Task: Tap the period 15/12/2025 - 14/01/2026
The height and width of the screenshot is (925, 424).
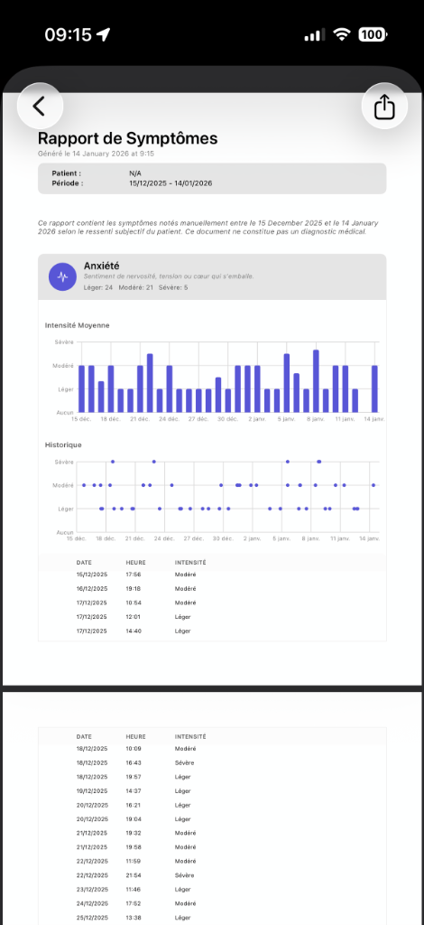Action: coord(171,183)
